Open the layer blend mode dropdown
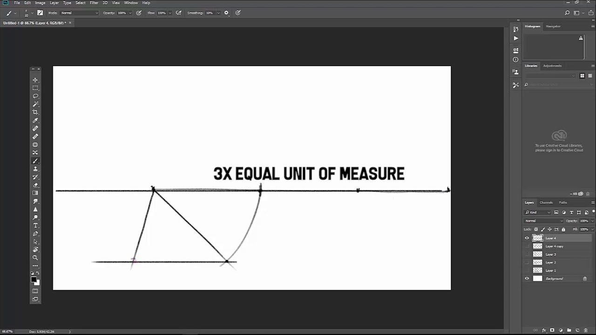The height and width of the screenshot is (335, 596). 543,221
